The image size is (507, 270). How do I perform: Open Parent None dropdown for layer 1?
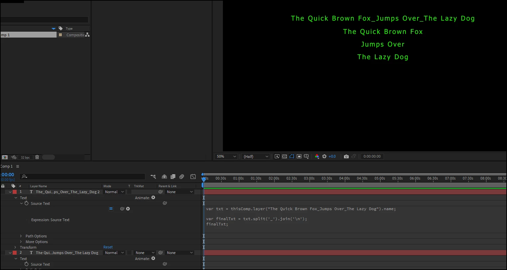point(180,192)
